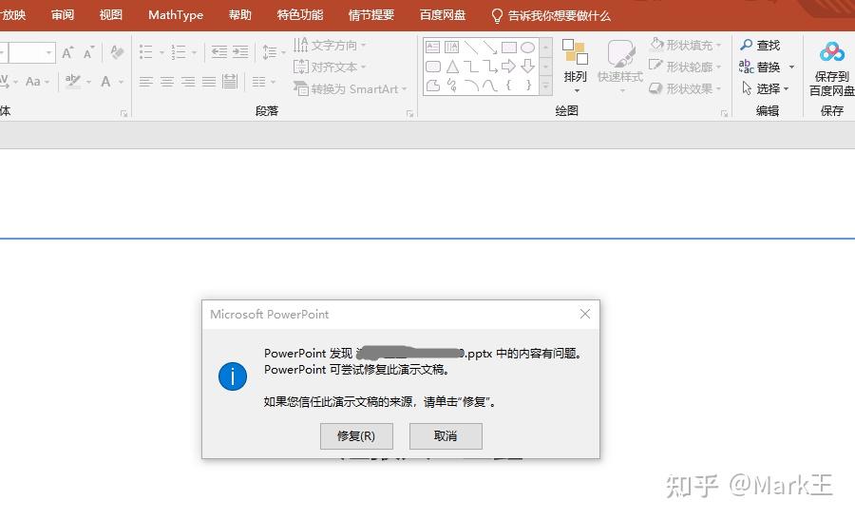The height and width of the screenshot is (520, 855).
Task: Click the increase list level icon
Action: (240, 52)
